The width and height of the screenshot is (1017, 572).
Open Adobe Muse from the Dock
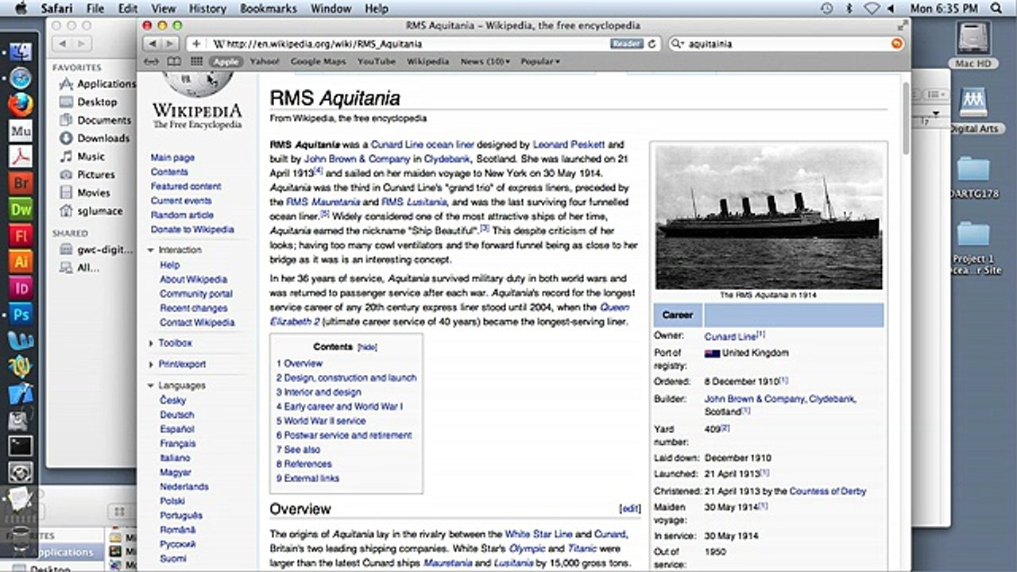pos(21,129)
